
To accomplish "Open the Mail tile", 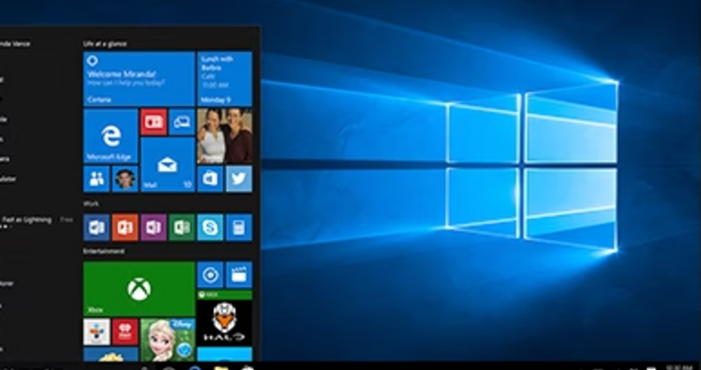I will coord(168,164).
